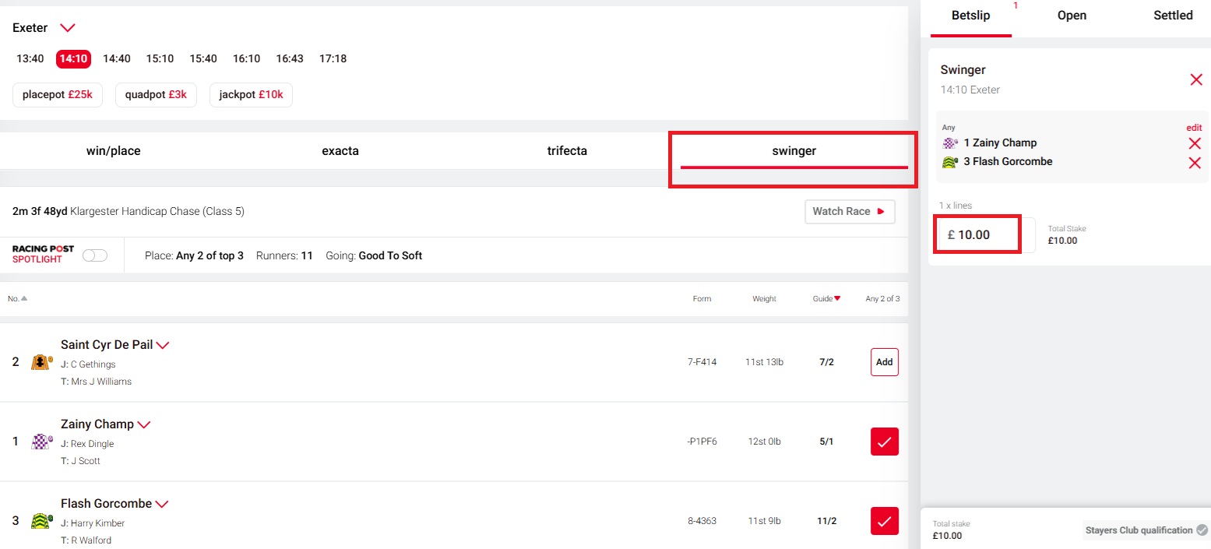
Task: Click Zainy Champ silks icon in race list
Action: click(41, 442)
